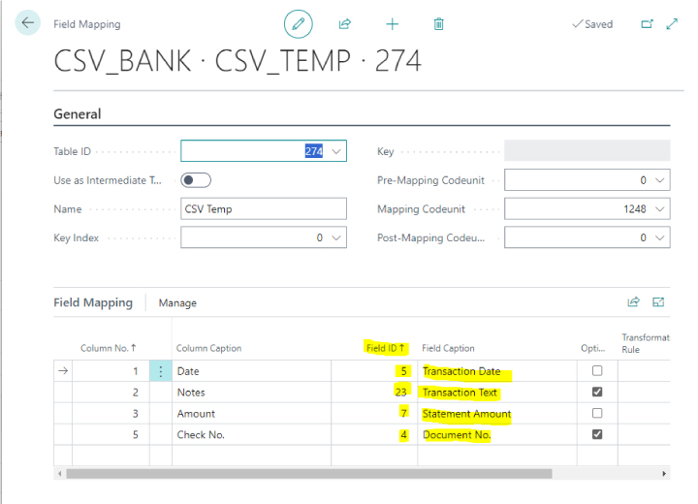Sort by the Field ID column header
Viewport: 698px width, 504px height.
coord(385,348)
